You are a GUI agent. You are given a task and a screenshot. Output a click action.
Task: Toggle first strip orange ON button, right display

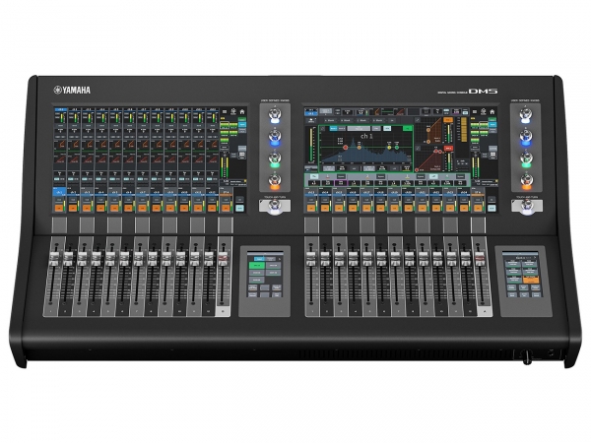311,208
